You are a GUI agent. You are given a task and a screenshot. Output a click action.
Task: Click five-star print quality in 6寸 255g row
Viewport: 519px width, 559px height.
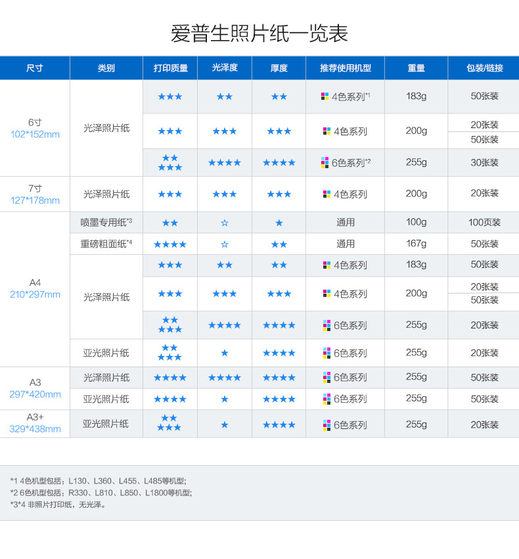point(170,162)
